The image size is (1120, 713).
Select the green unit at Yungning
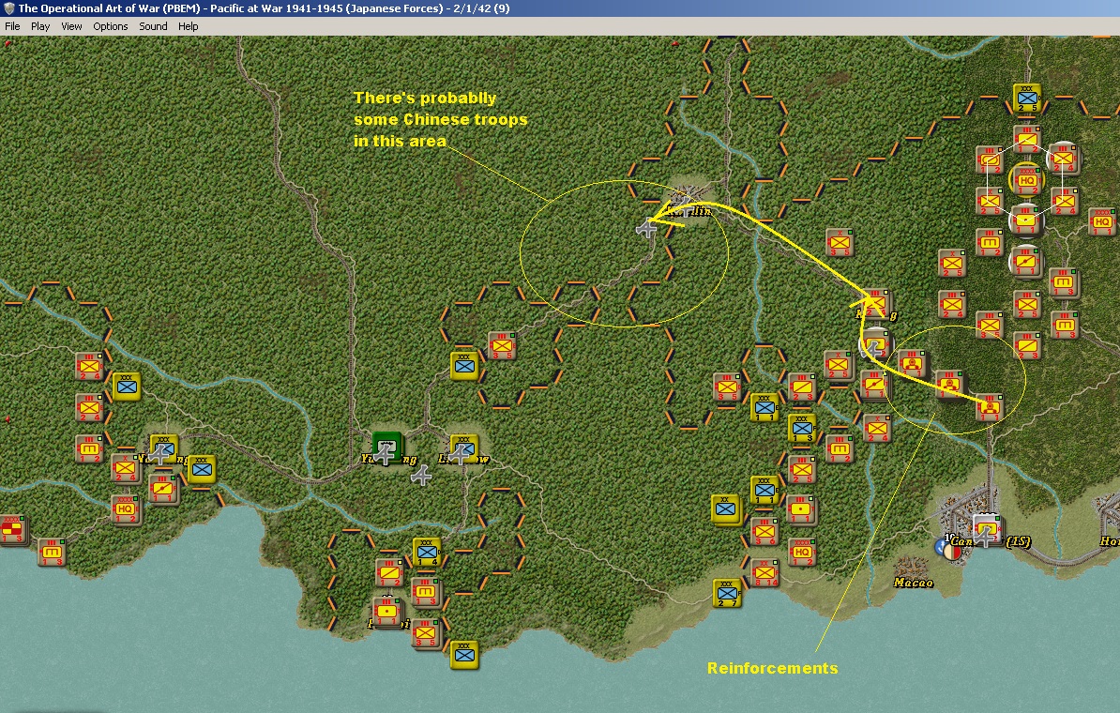[x=387, y=447]
